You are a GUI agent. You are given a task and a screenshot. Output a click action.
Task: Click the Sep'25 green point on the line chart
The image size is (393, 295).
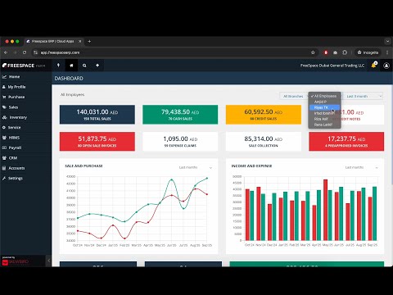[x=207, y=178]
